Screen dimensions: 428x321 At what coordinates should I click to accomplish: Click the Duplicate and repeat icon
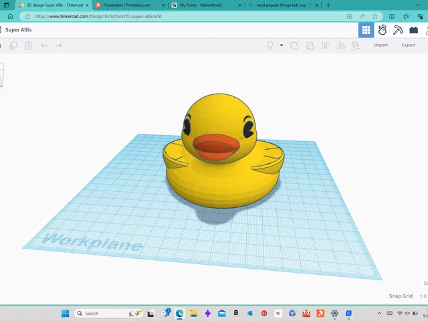click(13, 45)
